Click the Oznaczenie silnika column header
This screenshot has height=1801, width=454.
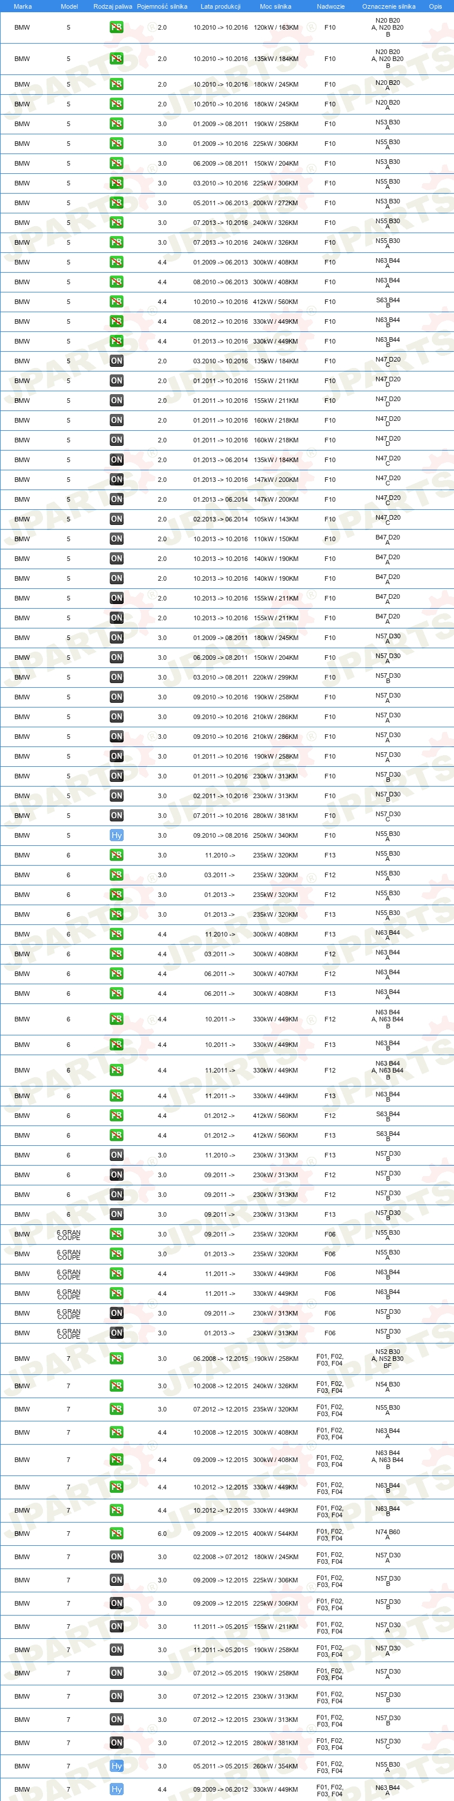tap(388, 6)
